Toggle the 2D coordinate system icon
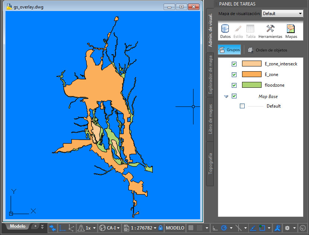This screenshot has width=309, height=235. [62, 228]
